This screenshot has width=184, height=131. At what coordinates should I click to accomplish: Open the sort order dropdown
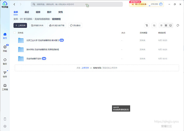click(x=154, y=25)
